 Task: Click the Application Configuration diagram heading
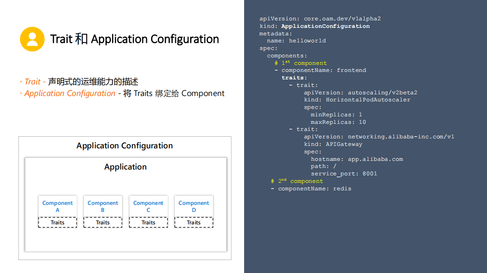click(125, 146)
